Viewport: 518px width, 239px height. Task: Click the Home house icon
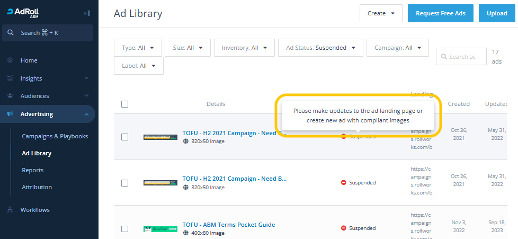click(x=10, y=60)
